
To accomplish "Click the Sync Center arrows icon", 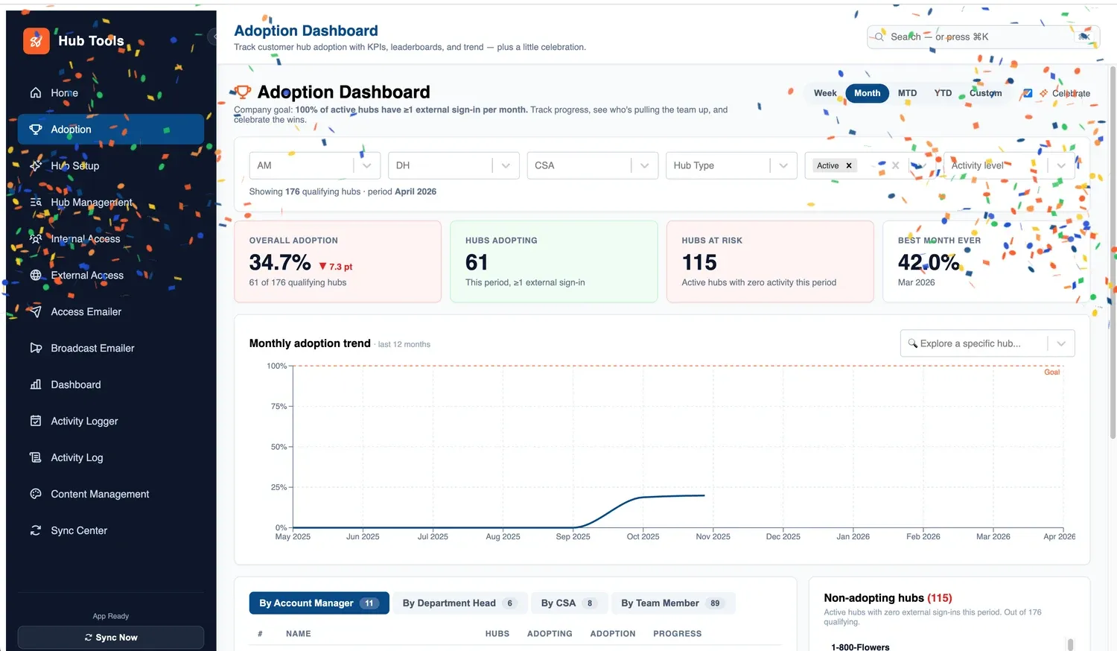I will tap(36, 531).
